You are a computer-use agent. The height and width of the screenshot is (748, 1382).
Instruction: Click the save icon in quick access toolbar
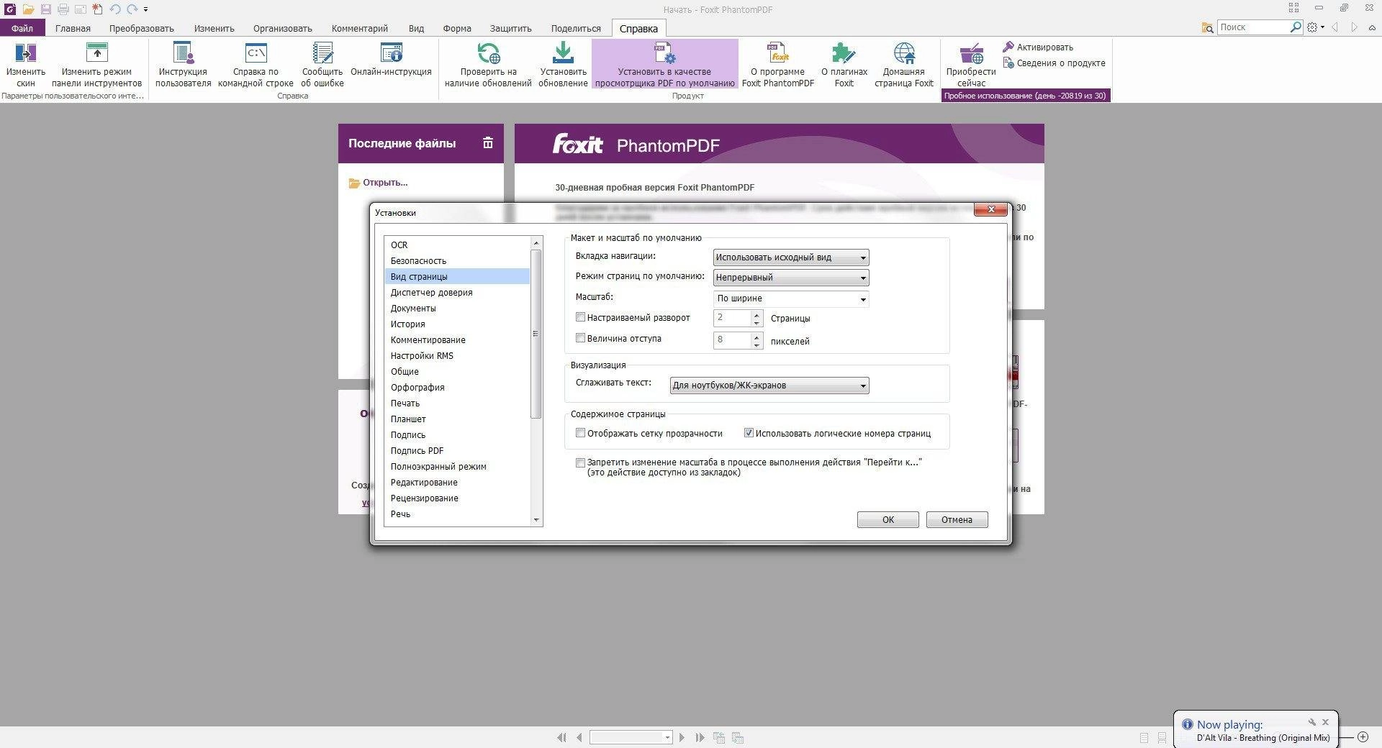(x=45, y=9)
